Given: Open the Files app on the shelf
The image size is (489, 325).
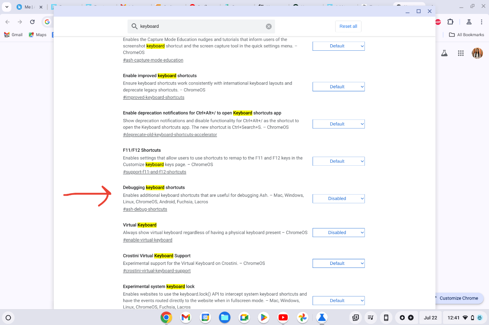Looking at the screenshot, I should pos(225,317).
